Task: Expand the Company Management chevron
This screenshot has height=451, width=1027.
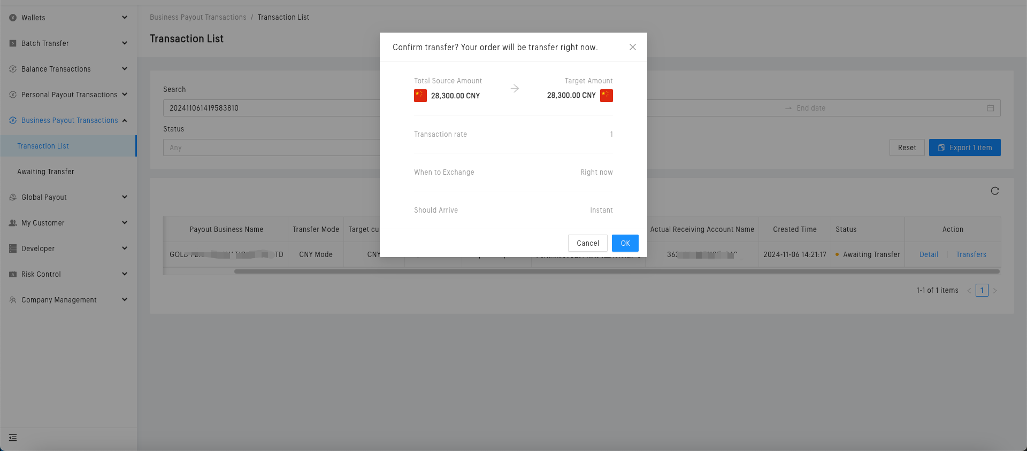Action: (125, 300)
